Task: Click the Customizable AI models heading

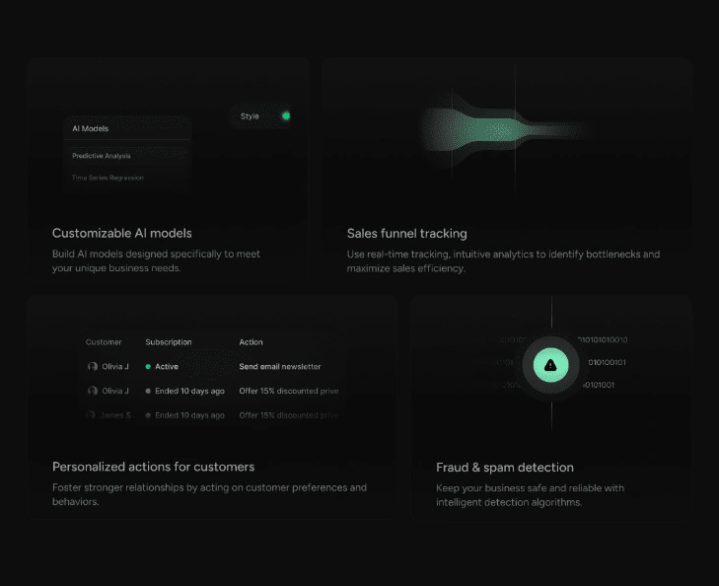Action: click(x=122, y=233)
